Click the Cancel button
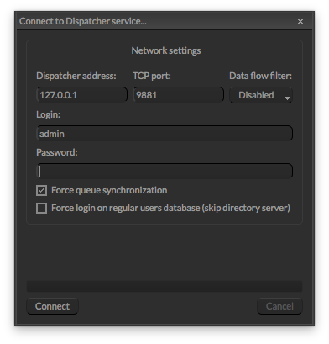Image resolution: width=329 pixels, height=344 pixels. [279, 306]
